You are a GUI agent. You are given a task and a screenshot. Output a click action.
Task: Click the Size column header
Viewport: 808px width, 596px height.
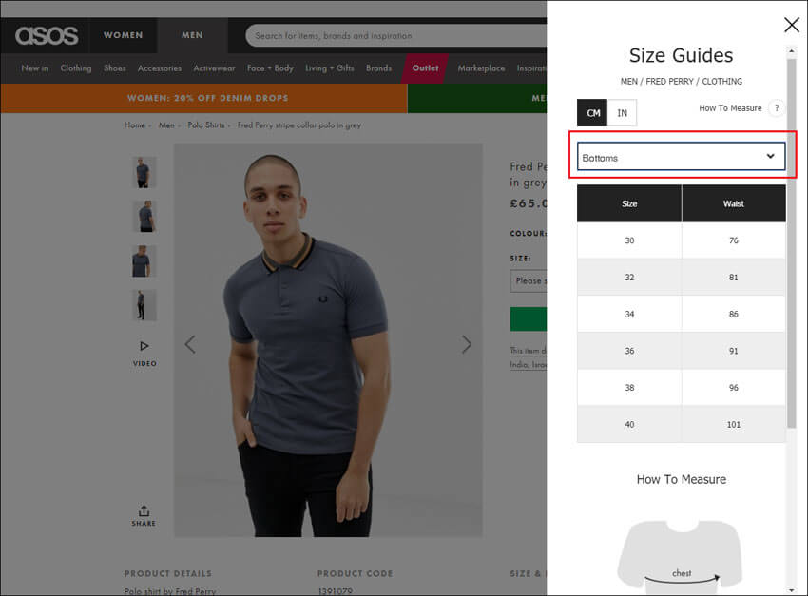[629, 203]
